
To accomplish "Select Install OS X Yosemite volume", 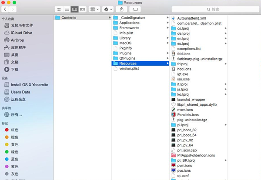I will pyautogui.click(x=29, y=85).
